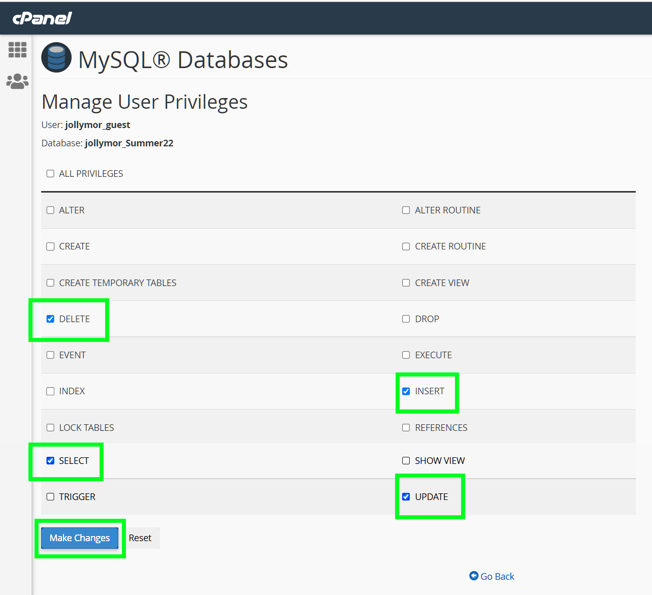This screenshot has width=652, height=595.
Task: Click the cPanel logo in header
Action: 42,18
